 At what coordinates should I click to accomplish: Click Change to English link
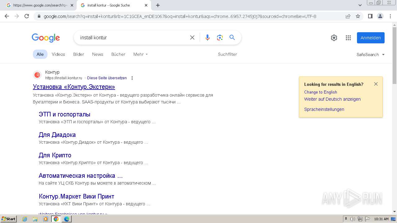pos(320,92)
